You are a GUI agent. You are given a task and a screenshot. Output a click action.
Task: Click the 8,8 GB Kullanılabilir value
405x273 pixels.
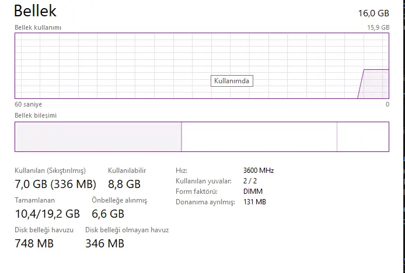tap(124, 184)
